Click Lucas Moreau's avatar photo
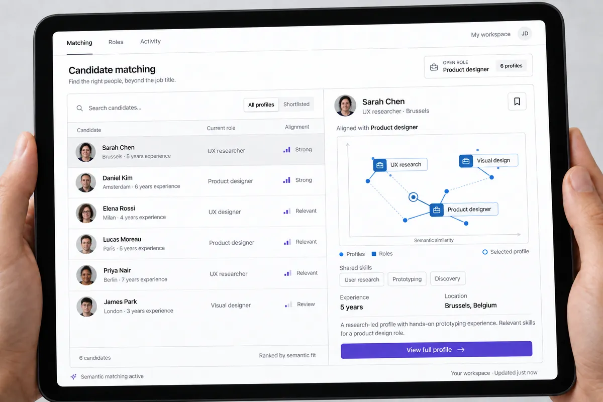 [86, 244]
